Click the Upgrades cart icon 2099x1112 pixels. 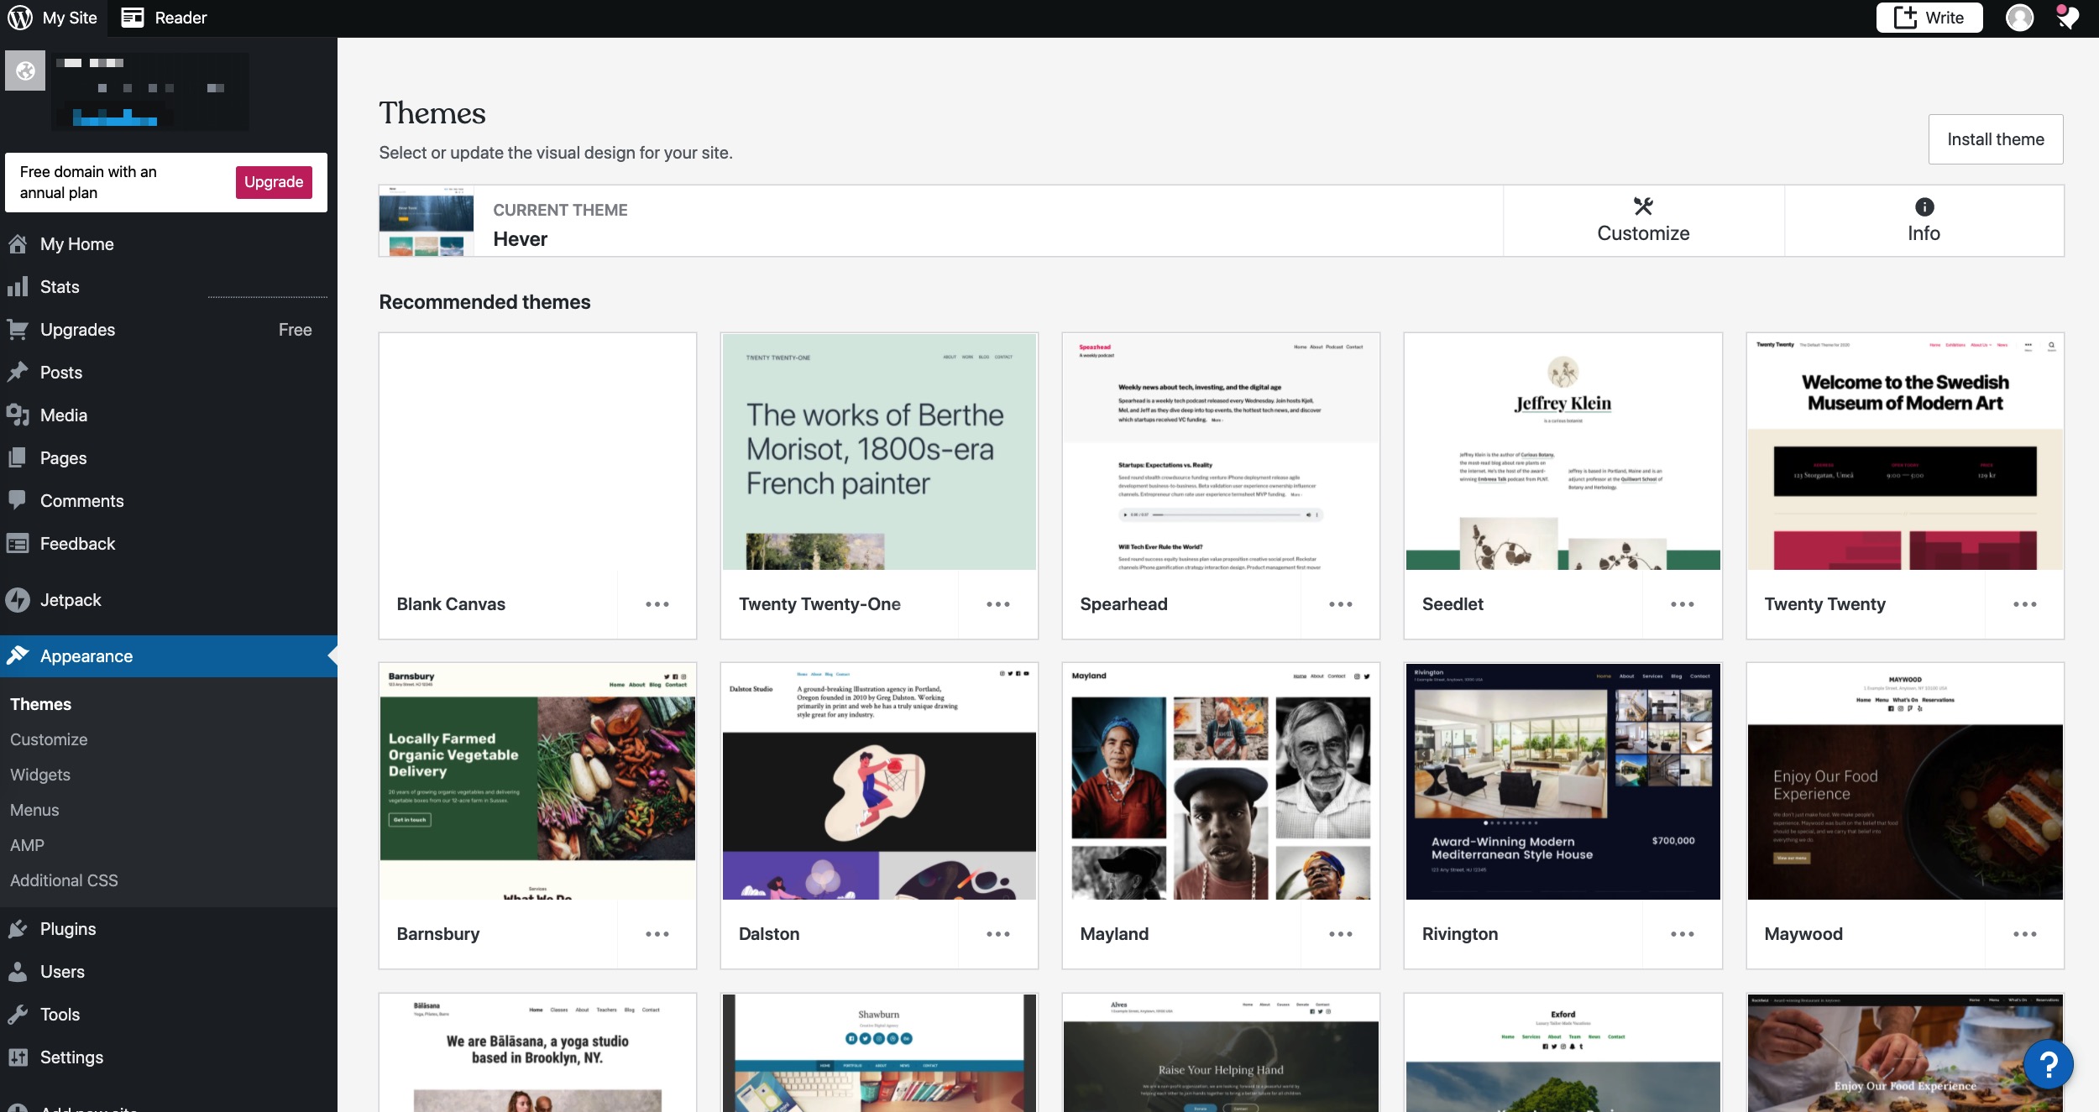pos(18,330)
